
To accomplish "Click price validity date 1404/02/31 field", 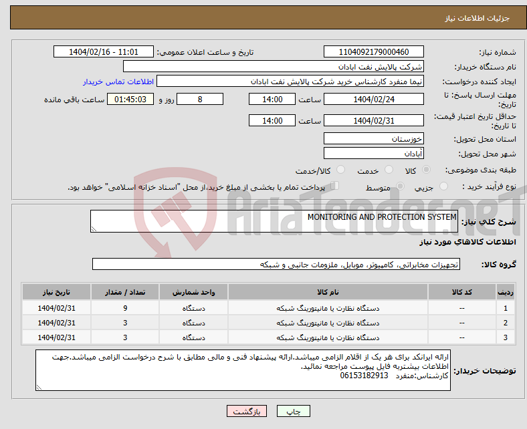I will click(x=374, y=120).
